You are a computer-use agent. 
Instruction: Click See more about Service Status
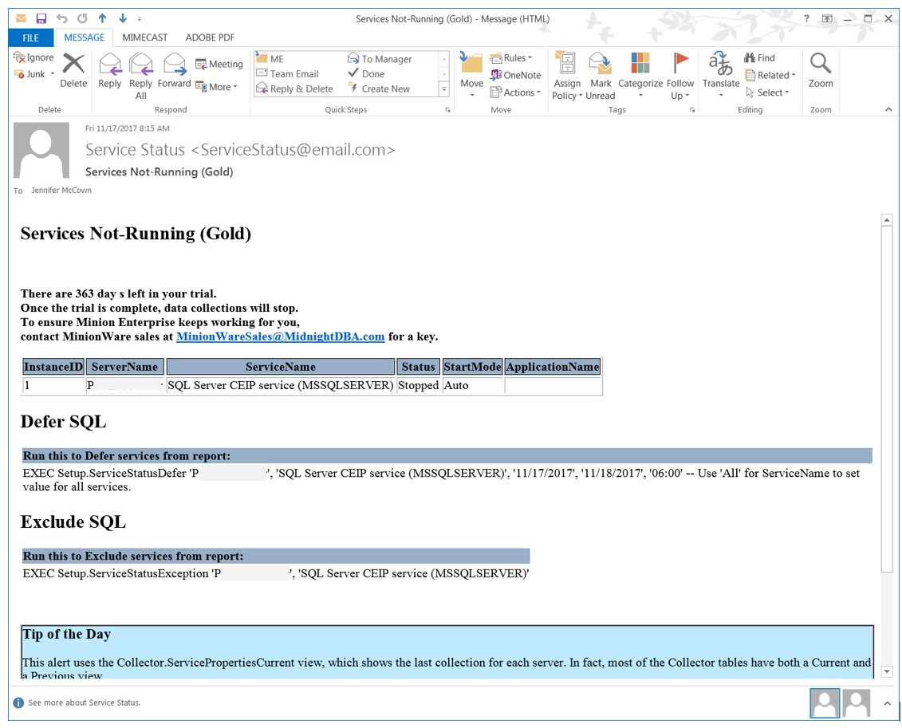pyautogui.click(x=84, y=702)
